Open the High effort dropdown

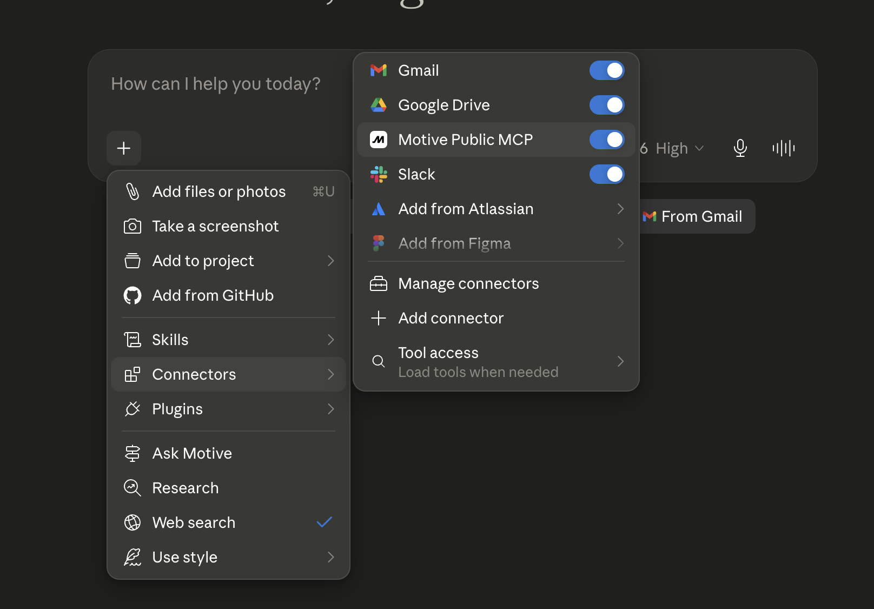(x=679, y=148)
